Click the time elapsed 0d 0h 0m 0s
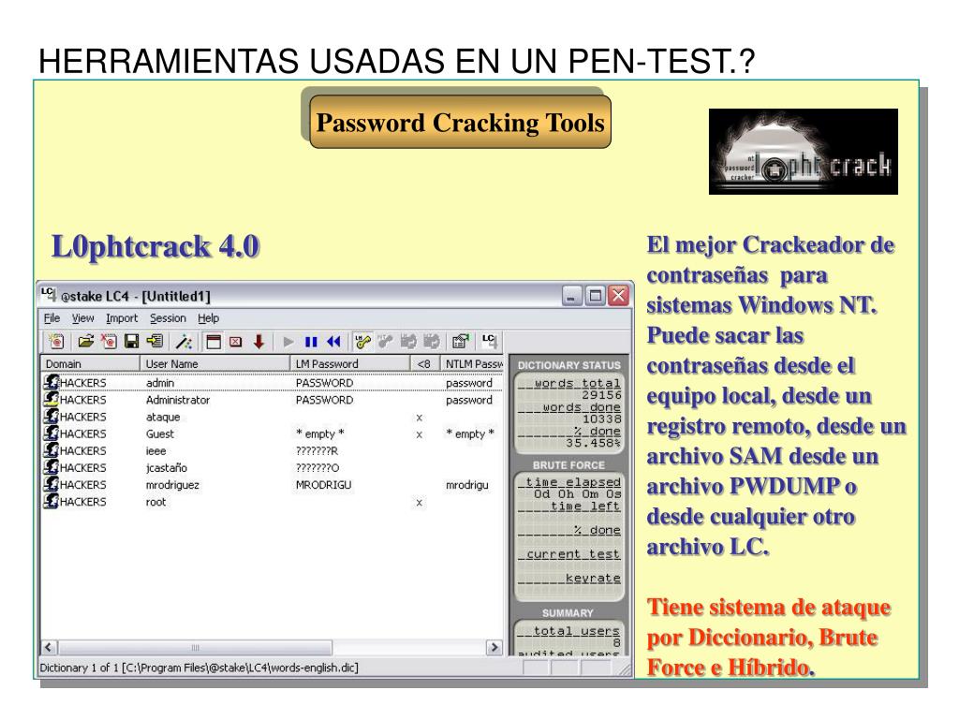 (x=577, y=494)
